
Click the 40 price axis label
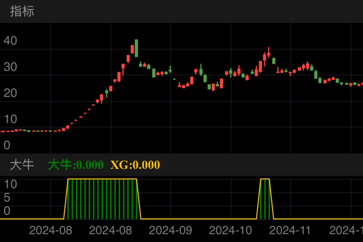[x=10, y=41]
